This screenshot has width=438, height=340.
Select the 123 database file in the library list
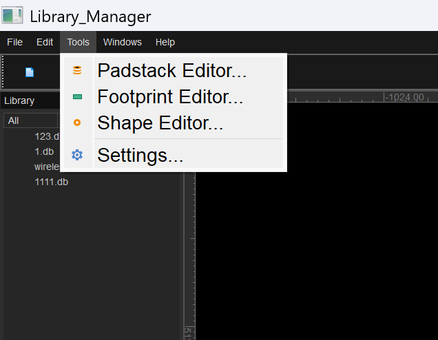47,136
